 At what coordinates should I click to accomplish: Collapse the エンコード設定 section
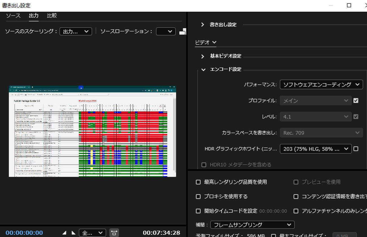pyautogui.click(x=203, y=69)
